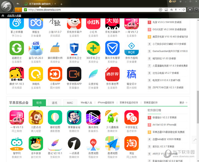The height and width of the screenshot is (162, 199).
Task: Open the 小影APP icon
Action: (55, 74)
